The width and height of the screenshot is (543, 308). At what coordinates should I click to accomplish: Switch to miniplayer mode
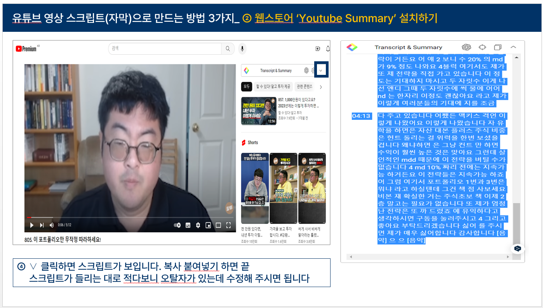208,225
